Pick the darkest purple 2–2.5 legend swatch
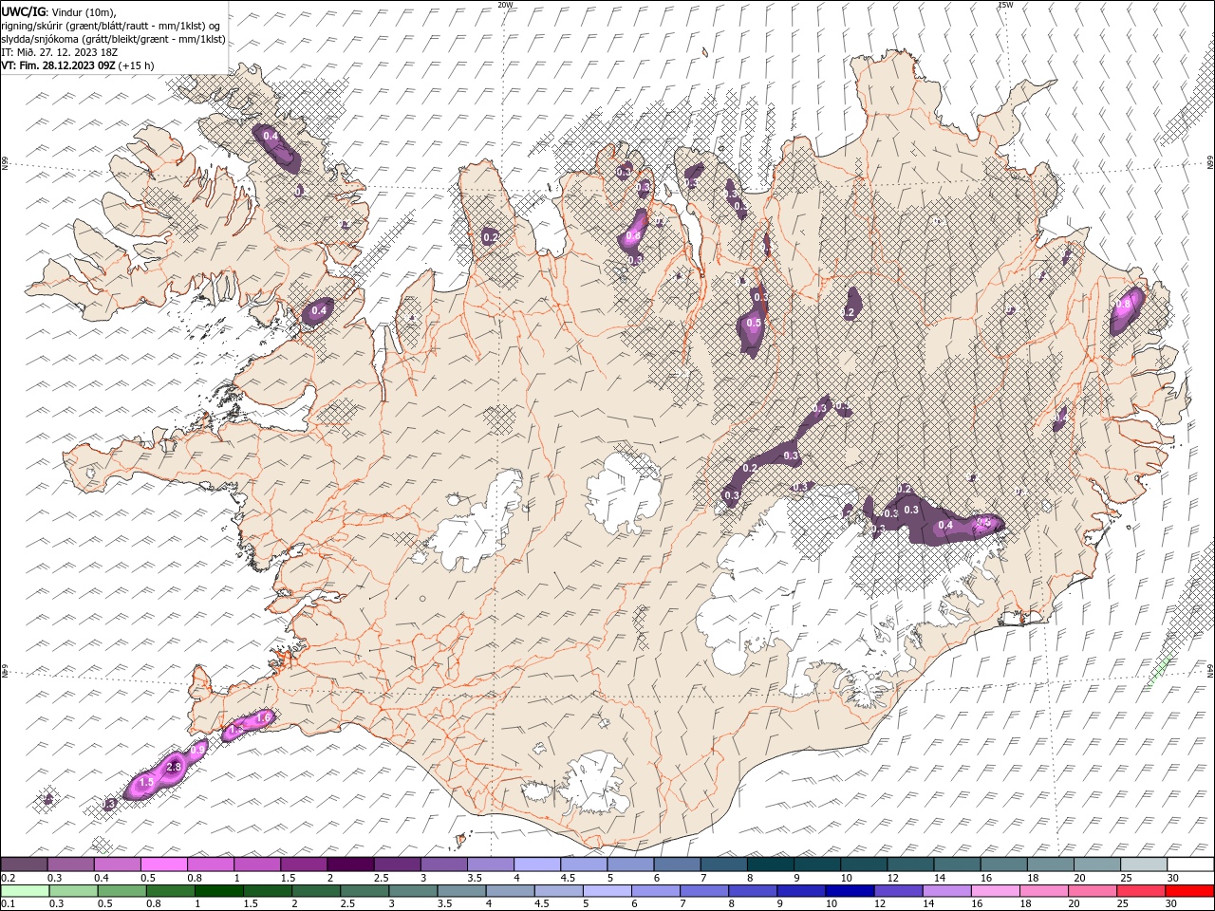This screenshot has height=911, width=1215. coord(349,865)
